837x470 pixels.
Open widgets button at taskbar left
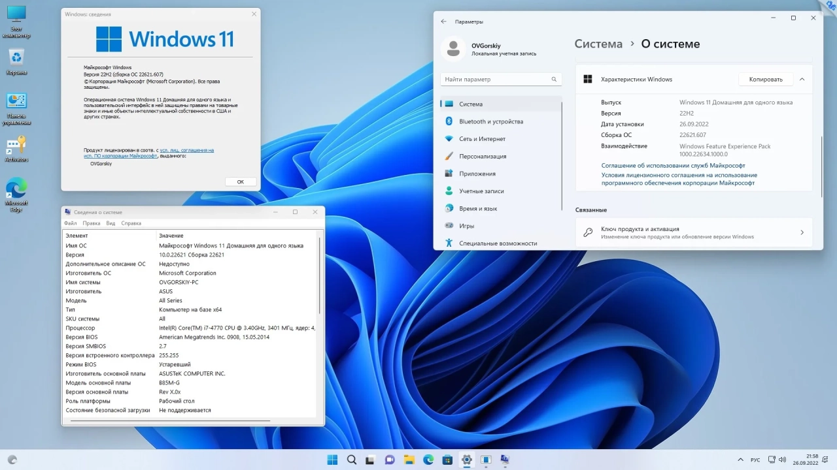point(12,460)
